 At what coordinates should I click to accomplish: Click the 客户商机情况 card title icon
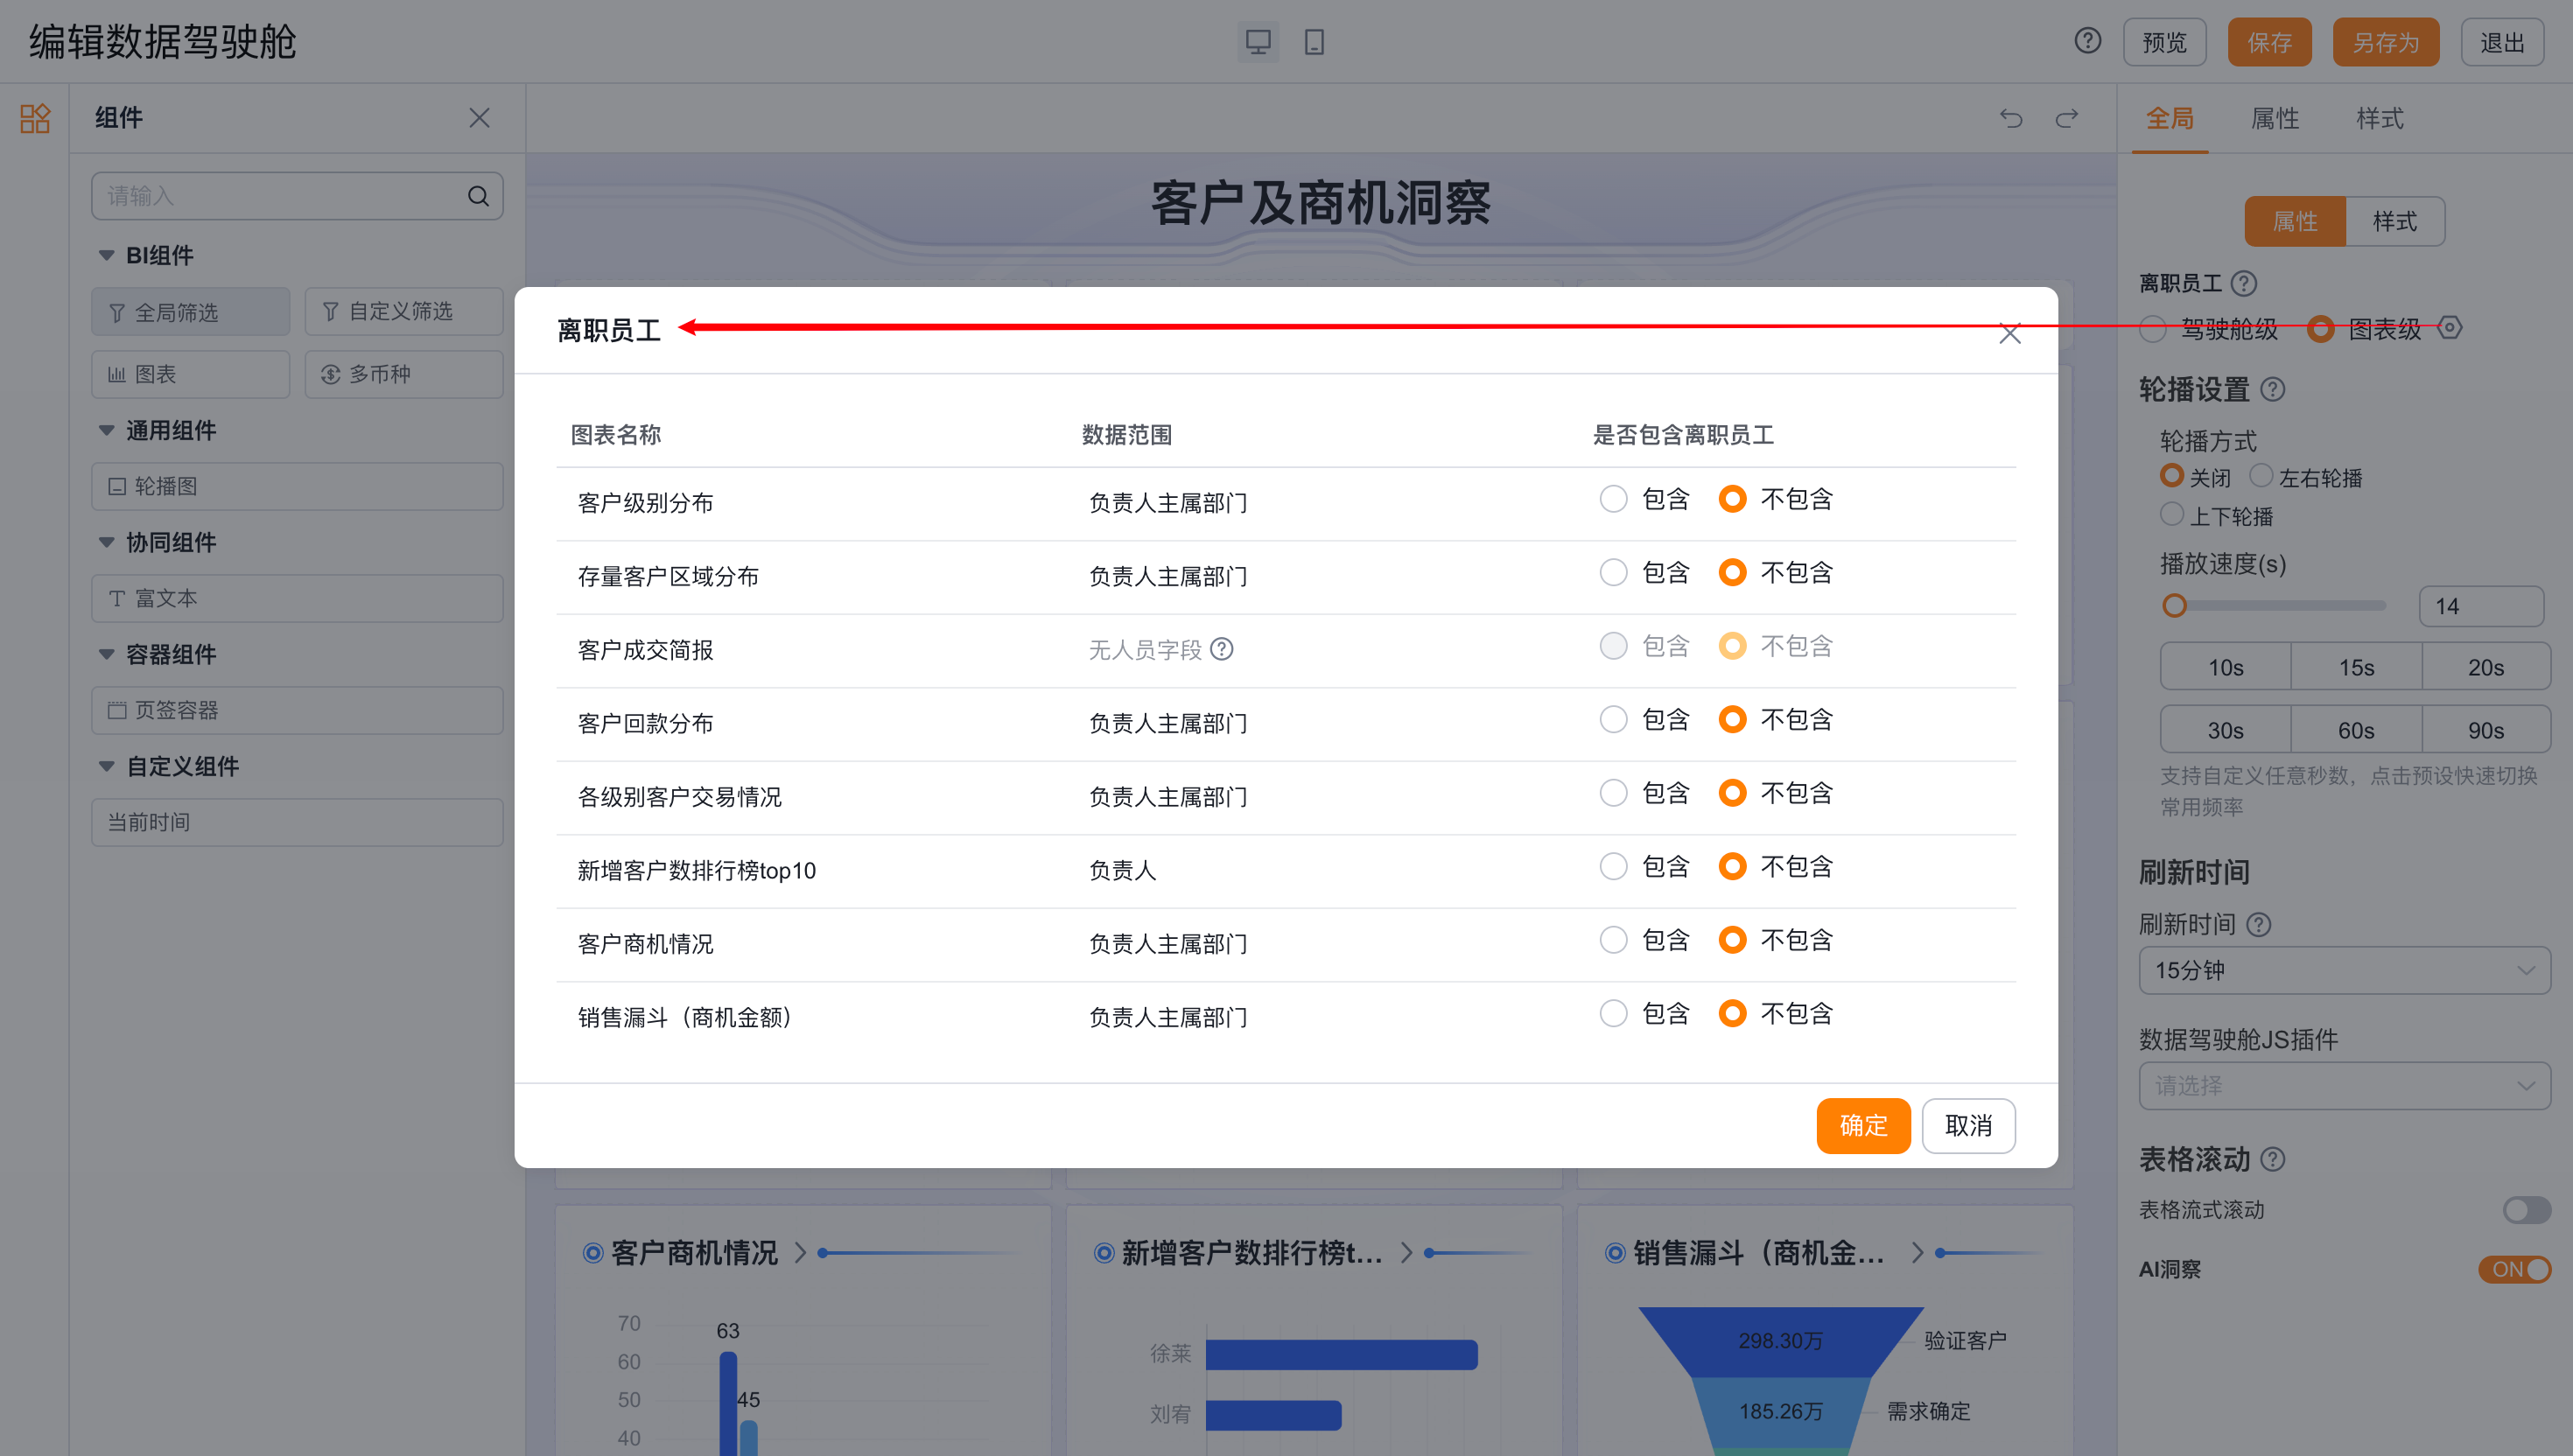click(x=593, y=1253)
